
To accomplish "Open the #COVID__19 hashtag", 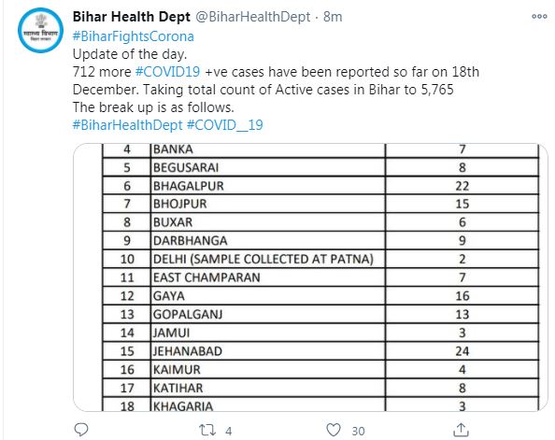I will click(x=225, y=125).
